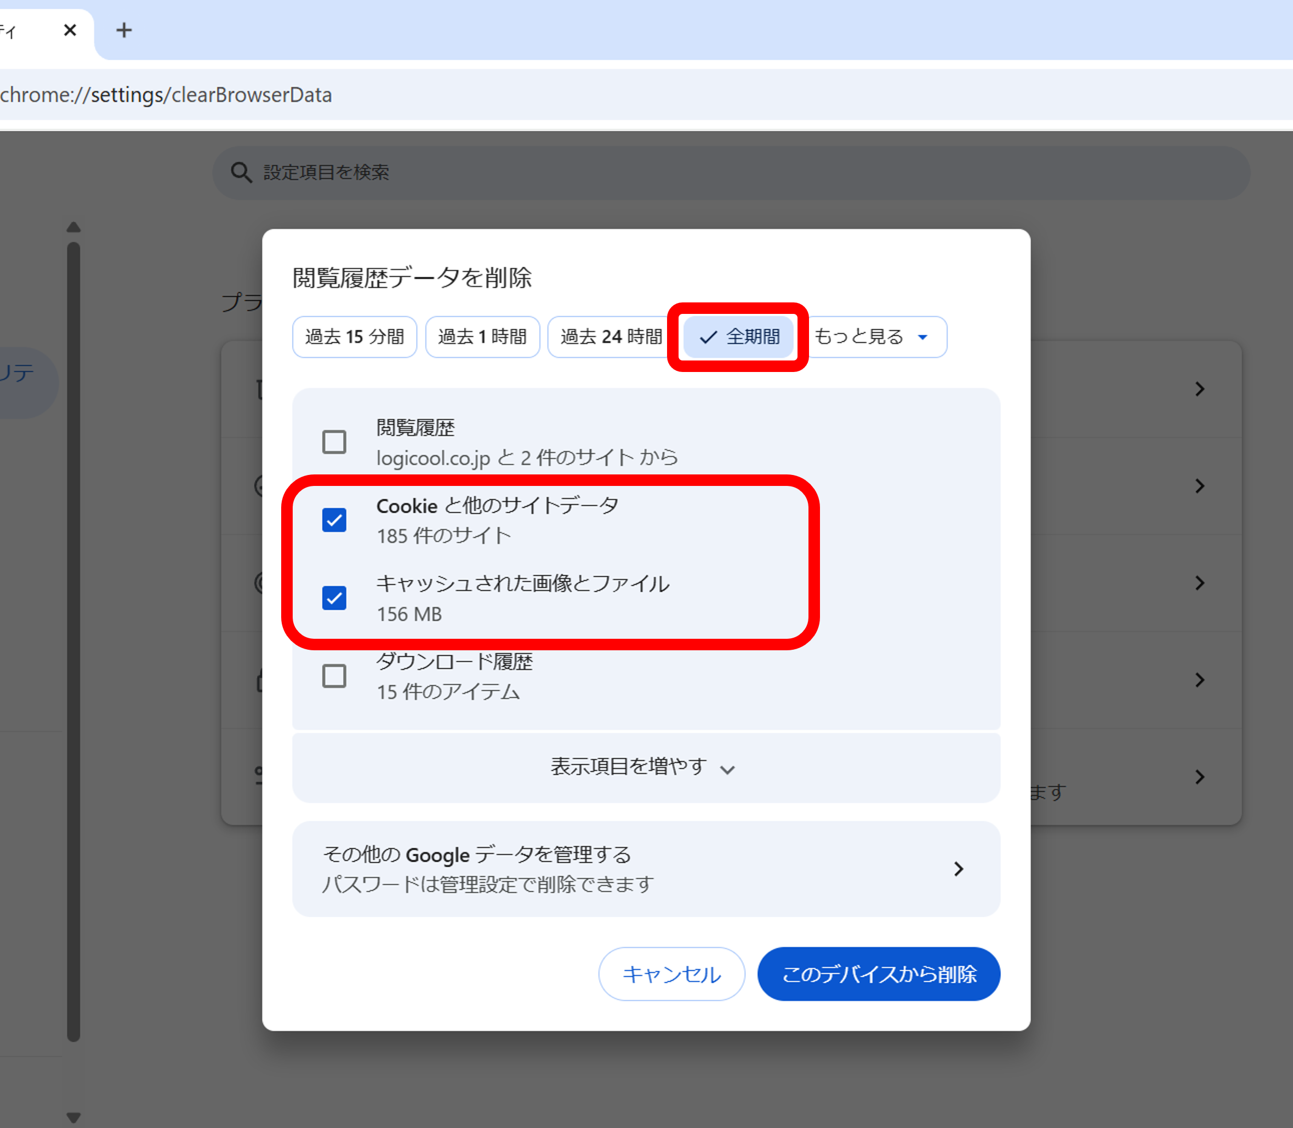This screenshot has width=1293, height=1128.
Task: Click このデバイスから削除 to delete data
Action: [x=879, y=974]
